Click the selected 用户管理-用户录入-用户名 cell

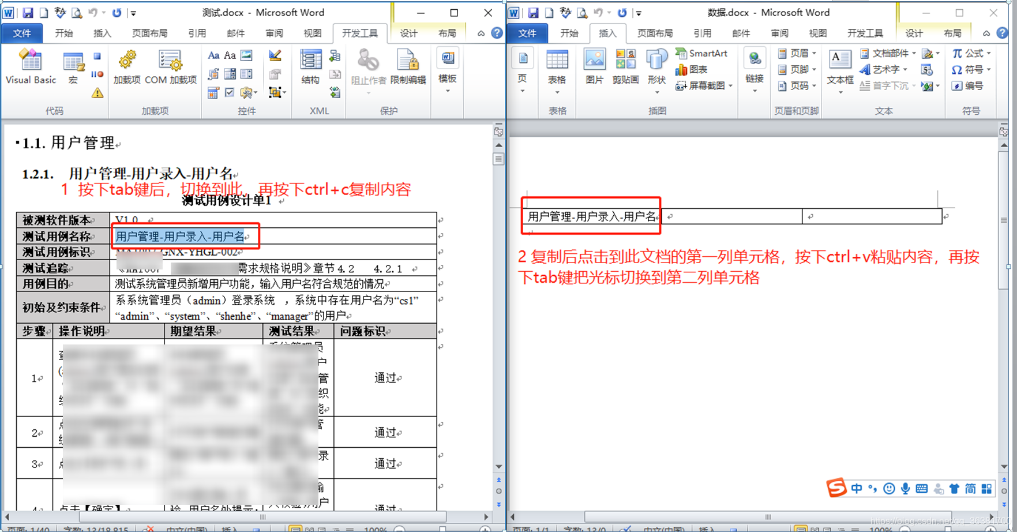coord(181,236)
